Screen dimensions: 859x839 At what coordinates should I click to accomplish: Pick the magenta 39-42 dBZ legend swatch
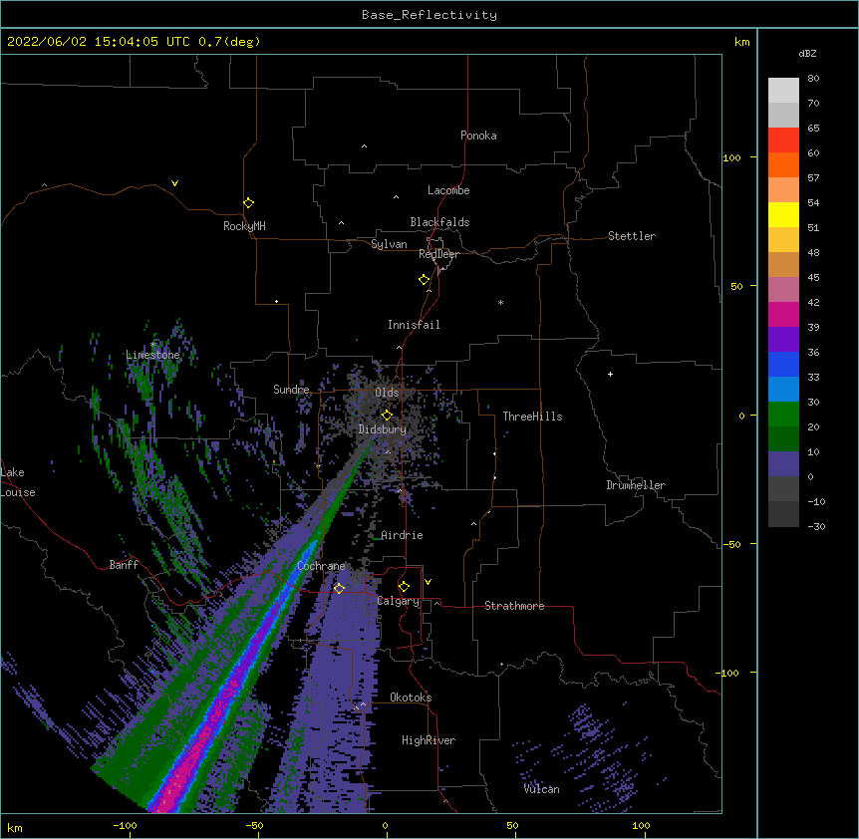[783, 314]
